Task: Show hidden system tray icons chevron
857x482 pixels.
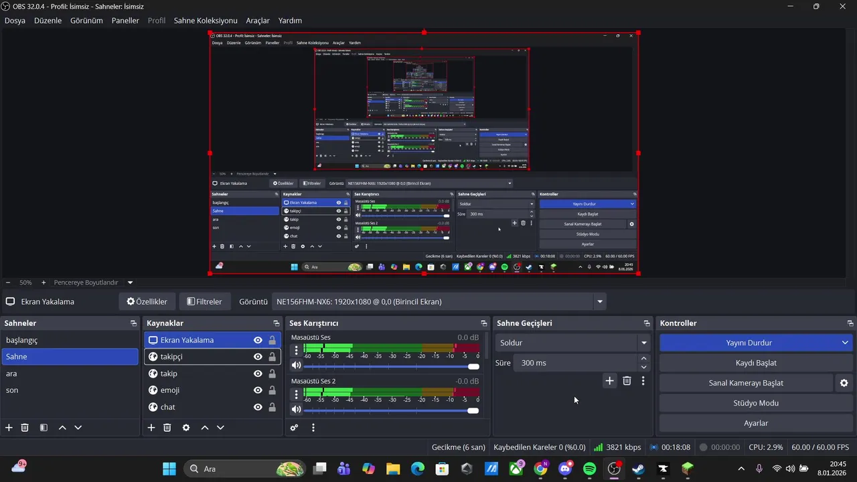Action: coord(741,469)
